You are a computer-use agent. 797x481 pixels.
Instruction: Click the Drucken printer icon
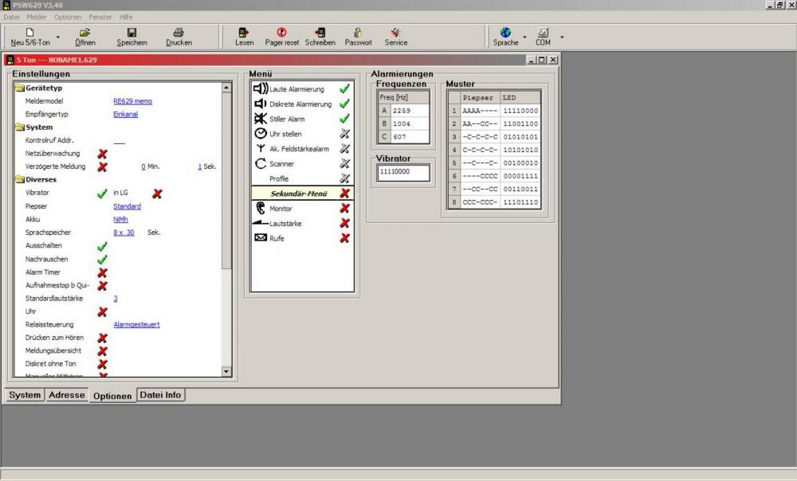coord(179,33)
